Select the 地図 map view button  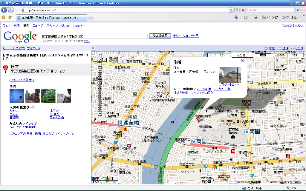(263, 55)
